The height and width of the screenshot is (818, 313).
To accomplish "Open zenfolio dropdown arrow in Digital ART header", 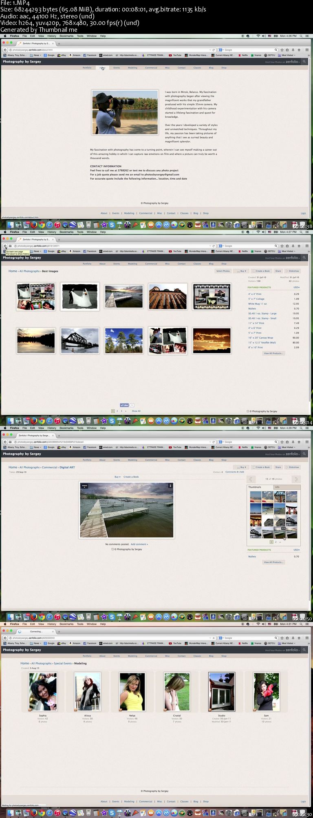I will (299, 454).
